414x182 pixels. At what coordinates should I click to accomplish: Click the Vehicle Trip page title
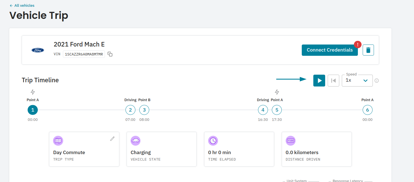(39, 15)
